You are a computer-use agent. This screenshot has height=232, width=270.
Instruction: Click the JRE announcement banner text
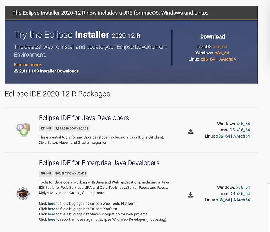click(x=111, y=13)
